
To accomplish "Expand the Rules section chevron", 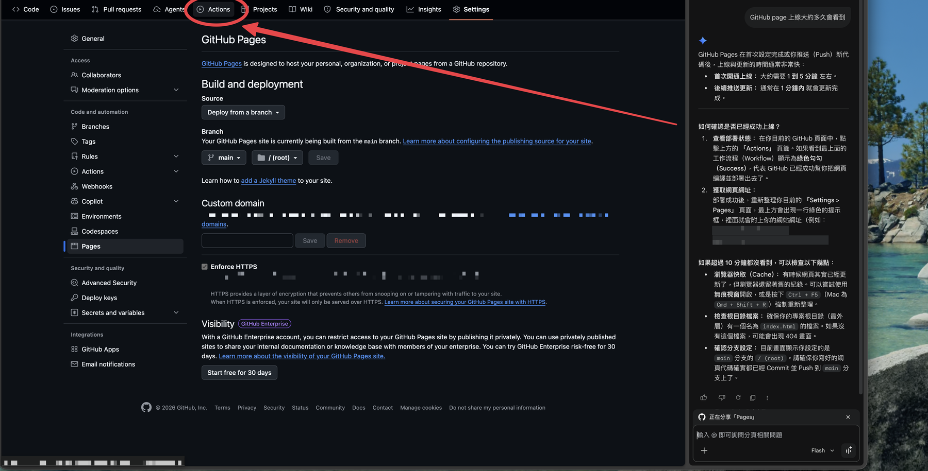I will pos(176,156).
